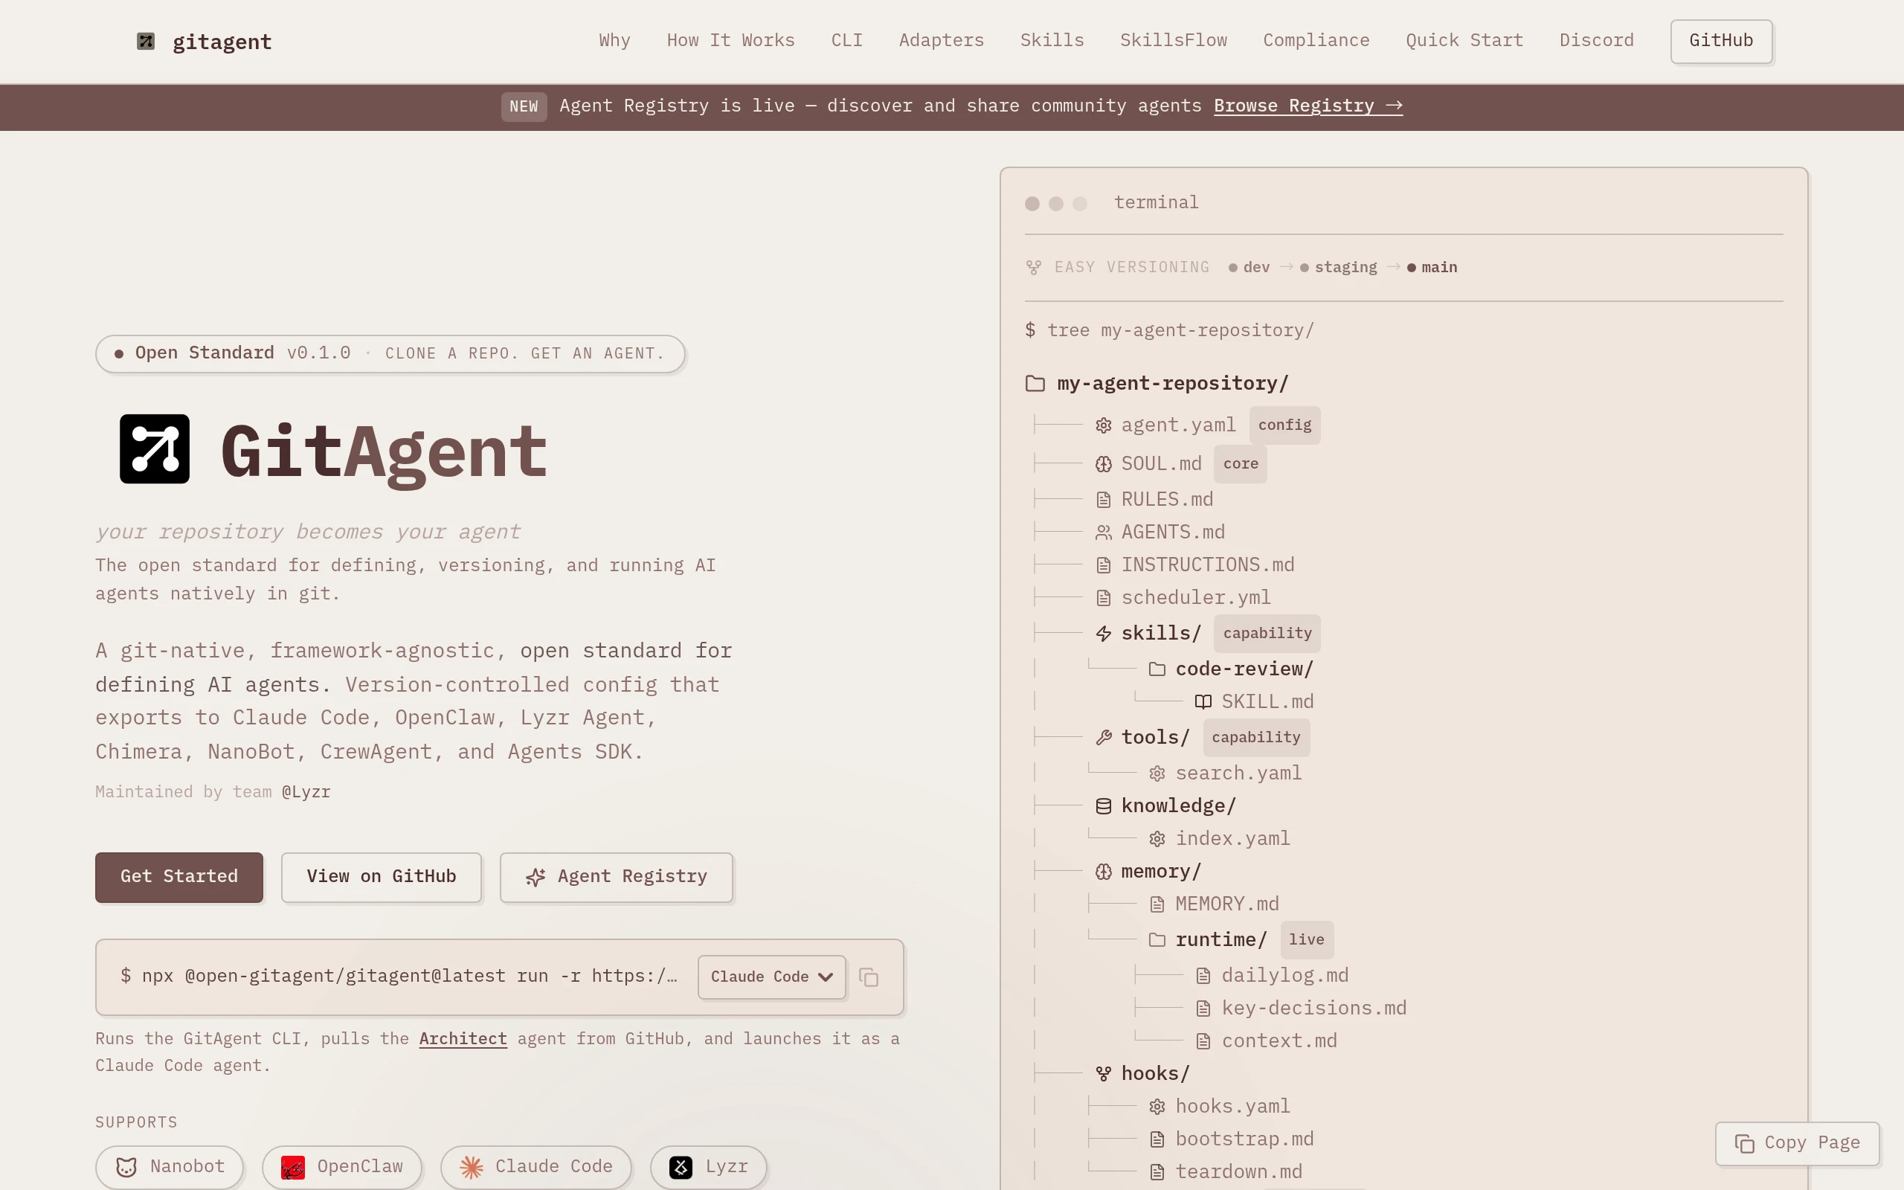Open the Why nav item
This screenshot has width=1904, height=1190.
click(614, 41)
